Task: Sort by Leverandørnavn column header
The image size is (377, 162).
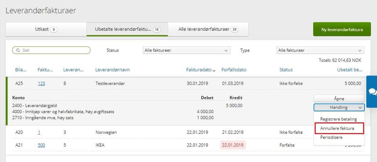Action: point(112,70)
